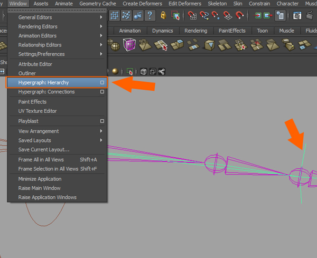Click the isolate select panel icon
The height and width of the screenshot is (258, 317).
[x=129, y=71]
